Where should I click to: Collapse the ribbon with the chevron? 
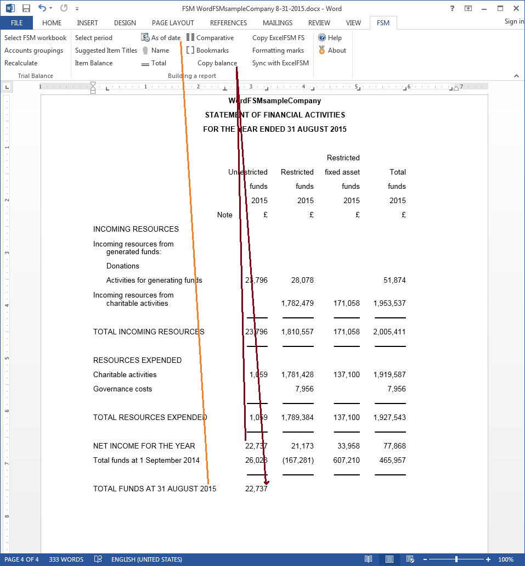click(516, 76)
